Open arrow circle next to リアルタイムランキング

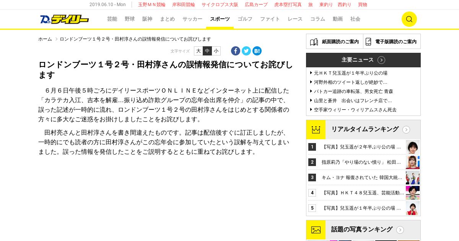point(406,130)
